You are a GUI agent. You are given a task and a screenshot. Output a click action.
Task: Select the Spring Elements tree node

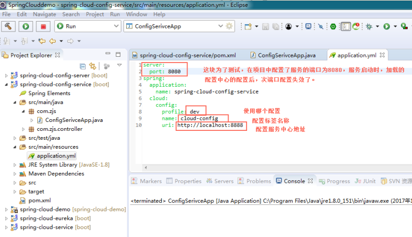click(x=49, y=94)
